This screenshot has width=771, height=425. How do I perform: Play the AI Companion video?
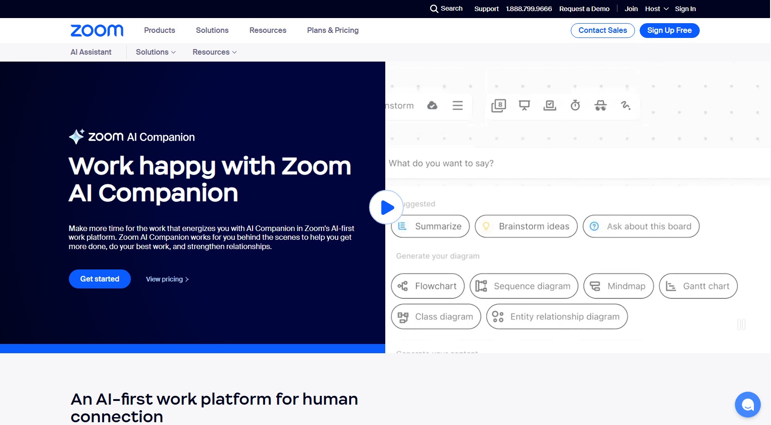point(386,207)
